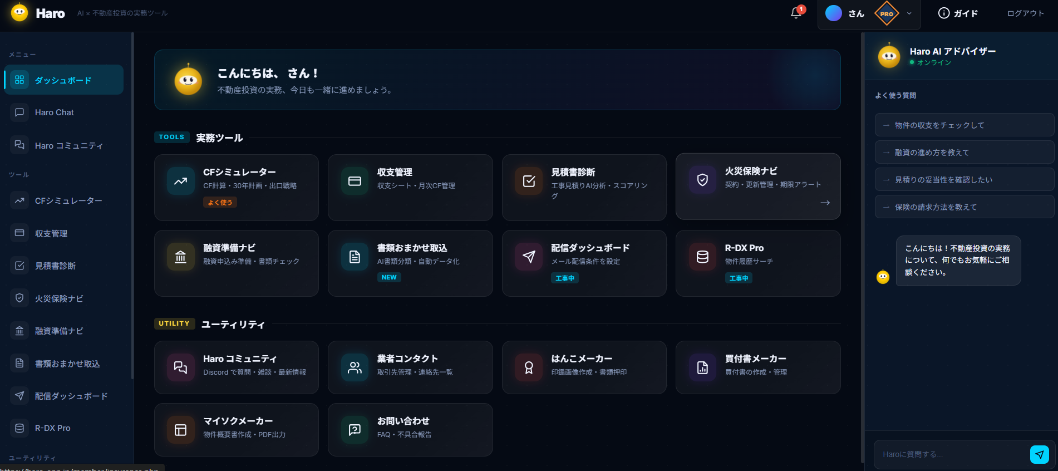Image resolution: width=1058 pixels, height=471 pixels.
Task: Open CFシミュレーター sidebar item
Action: pos(64,200)
